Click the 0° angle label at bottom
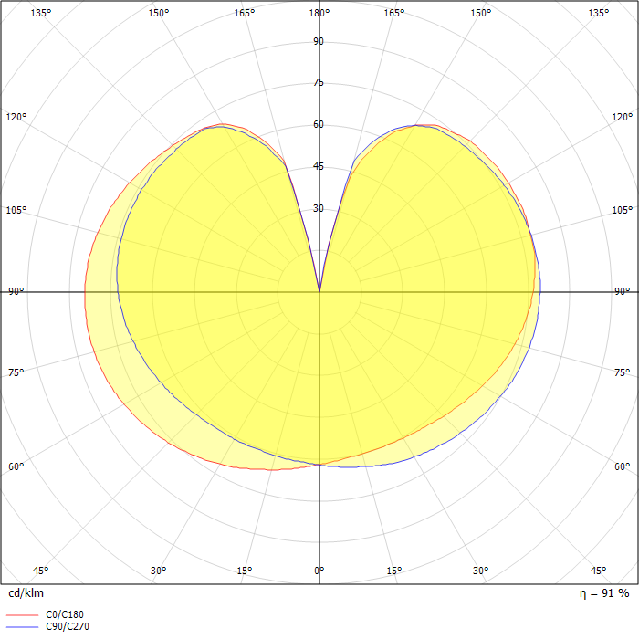The image size is (639, 639). pos(319,571)
